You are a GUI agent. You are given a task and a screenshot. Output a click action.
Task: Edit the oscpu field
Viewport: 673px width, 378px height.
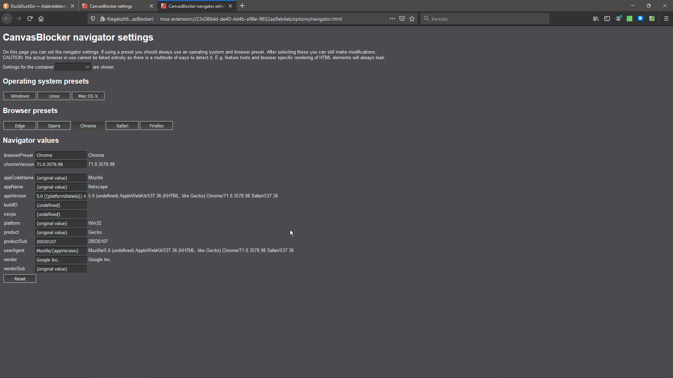pyautogui.click(x=61, y=214)
